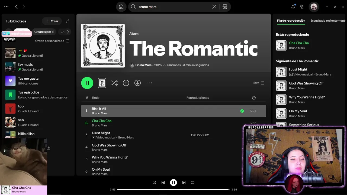Open notifications bell
Image resolution: width=347 pixels, height=195 pixels.
point(293,7)
